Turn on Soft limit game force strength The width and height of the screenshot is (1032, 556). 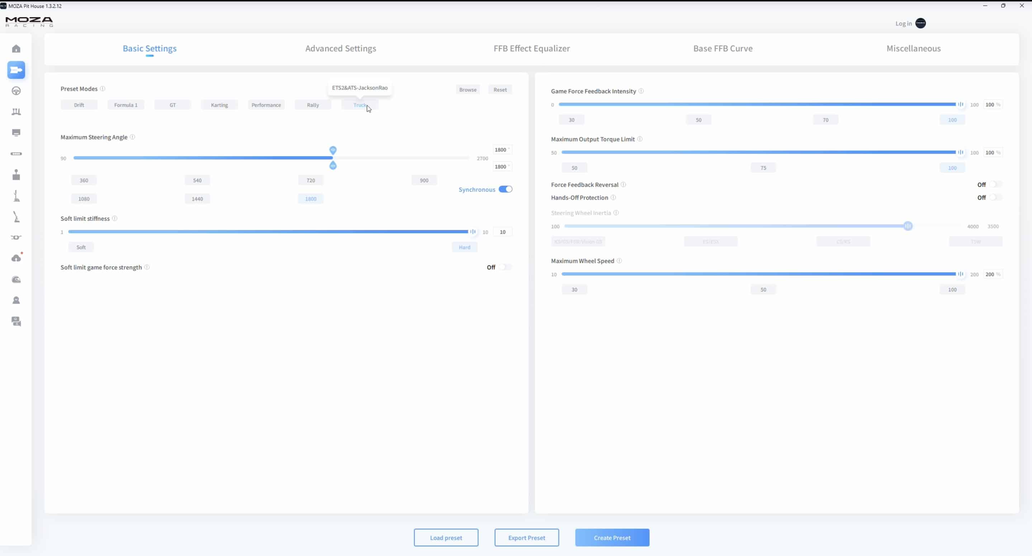[505, 267]
